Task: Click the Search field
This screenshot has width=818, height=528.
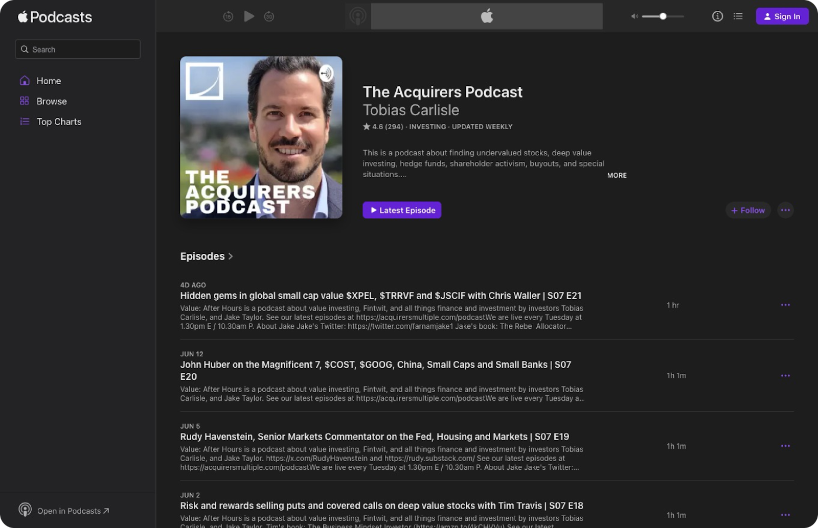Action: [x=78, y=50]
